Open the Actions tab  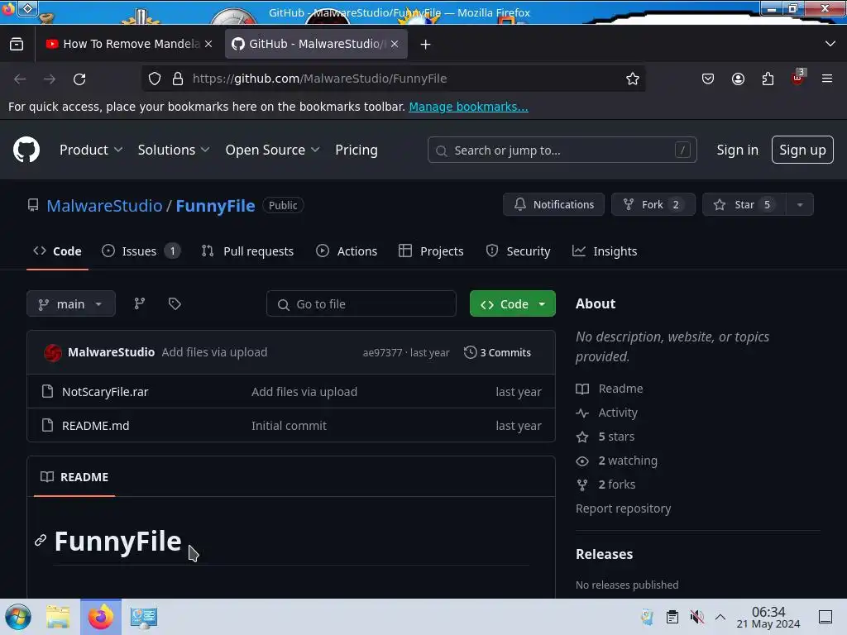(347, 251)
